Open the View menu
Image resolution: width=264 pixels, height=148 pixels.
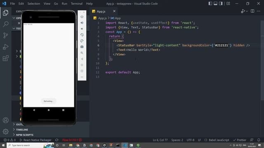pos(47,4)
